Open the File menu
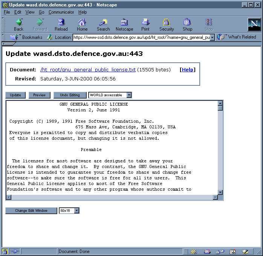Image resolution: width=263 pixels, height=256 pixels. click(7, 12)
